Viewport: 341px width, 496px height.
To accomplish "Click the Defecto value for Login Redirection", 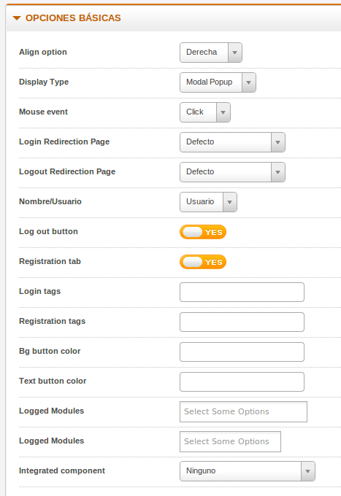I will click(x=200, y=142).
